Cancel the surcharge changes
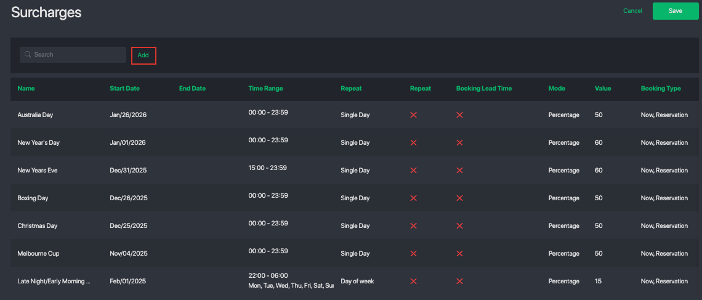702x300 pixels. pos(632,10)
